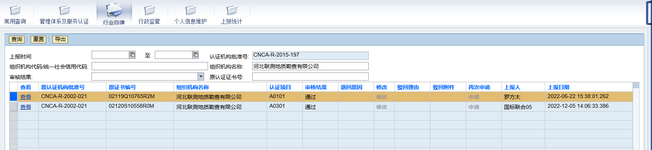Focus the 组织机构名称 input field
Image resolution: width=652 pixels, height=150 pixels.
tap(310, 66)
